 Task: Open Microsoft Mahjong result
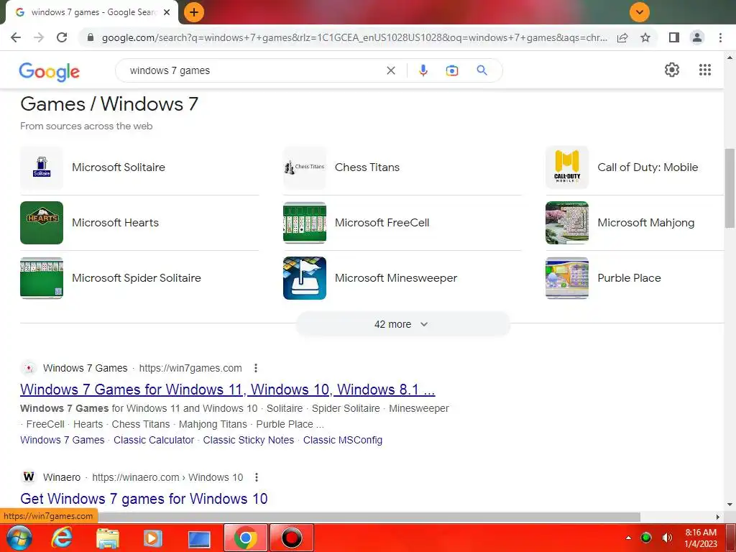tap(635, 223)
